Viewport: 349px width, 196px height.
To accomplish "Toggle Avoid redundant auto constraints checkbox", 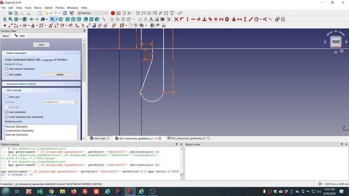I will [7, 117].
